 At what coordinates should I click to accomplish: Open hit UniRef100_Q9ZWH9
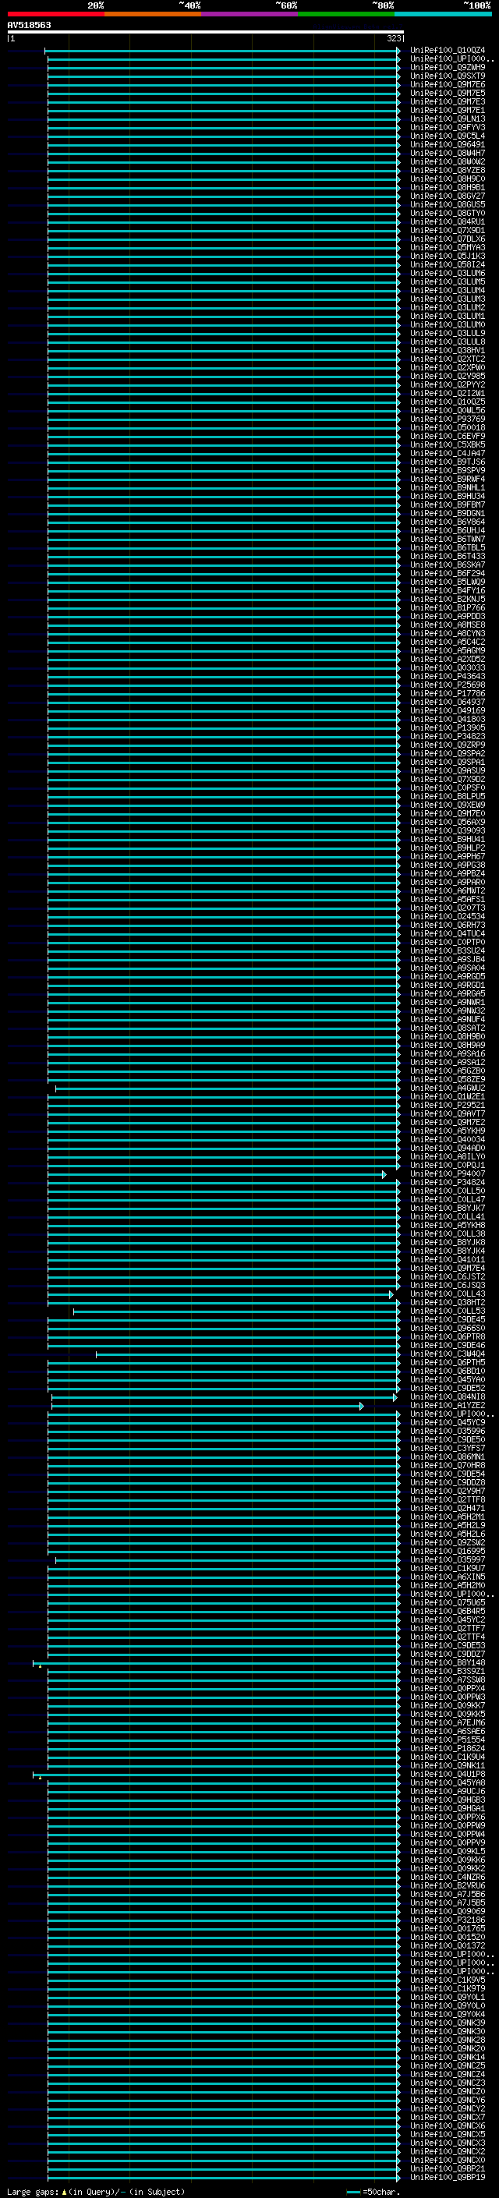click(447, 67)
